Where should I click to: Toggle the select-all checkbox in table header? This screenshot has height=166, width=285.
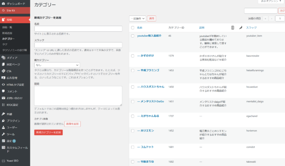pos(133,28)
